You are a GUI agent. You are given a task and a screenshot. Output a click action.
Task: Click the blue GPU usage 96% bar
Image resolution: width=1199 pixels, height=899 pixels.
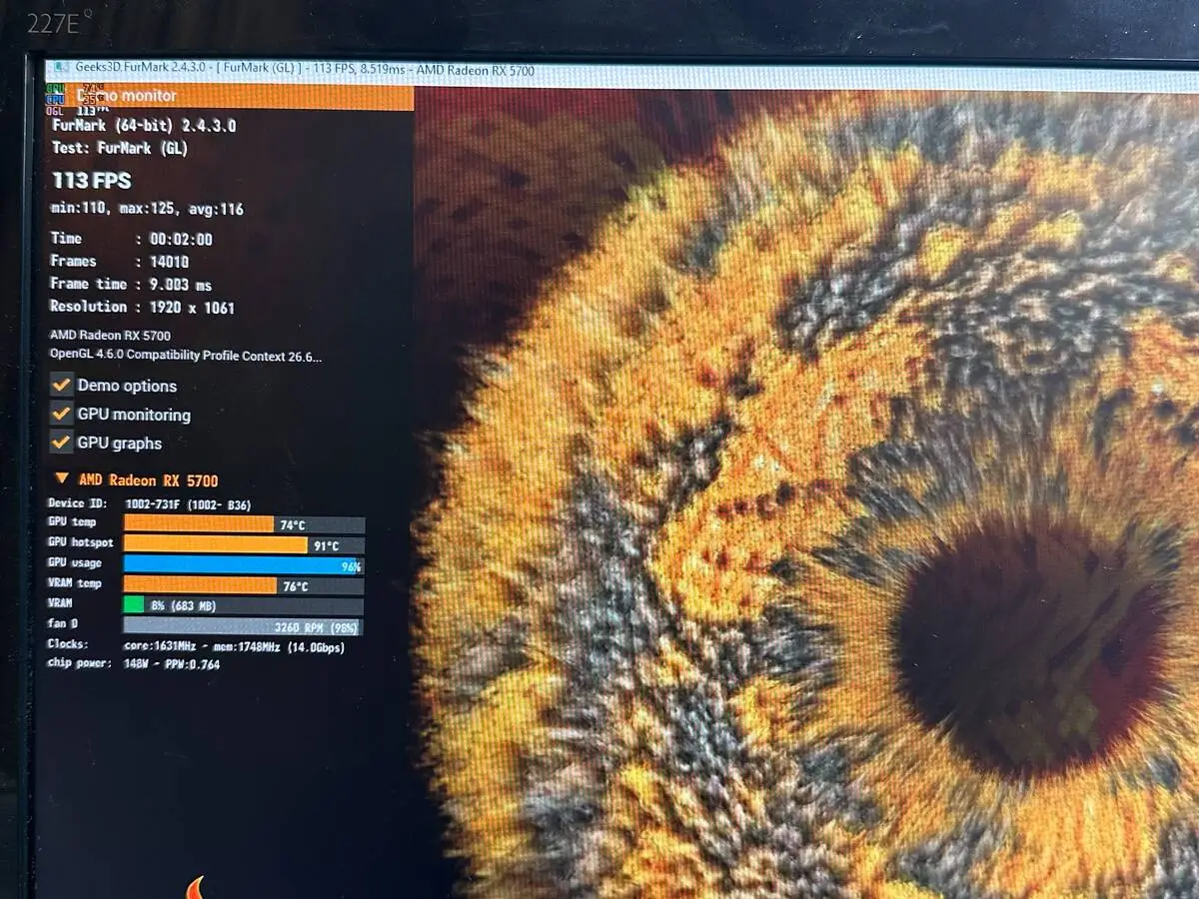coord(243,565)
